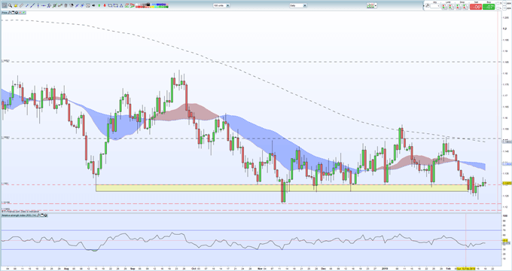Open the Daily timeframe dropdown

click(x=298, y=5)
